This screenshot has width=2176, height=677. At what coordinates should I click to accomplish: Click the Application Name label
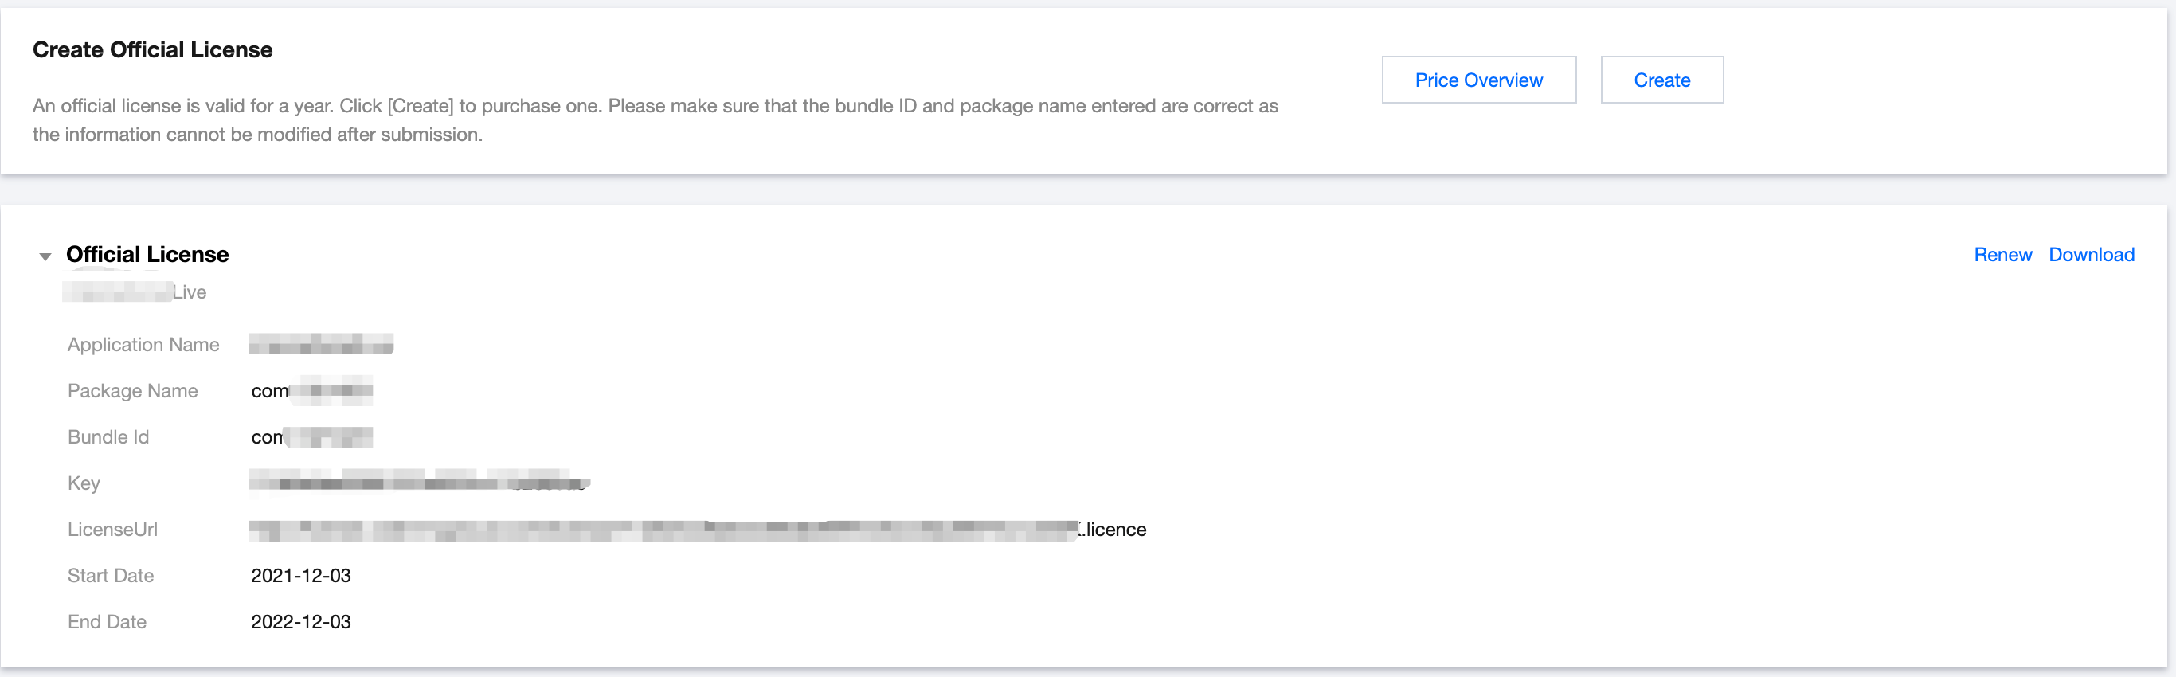[143, 345]
